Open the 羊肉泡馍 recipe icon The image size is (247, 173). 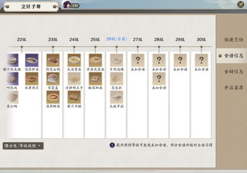pos(117,60)
